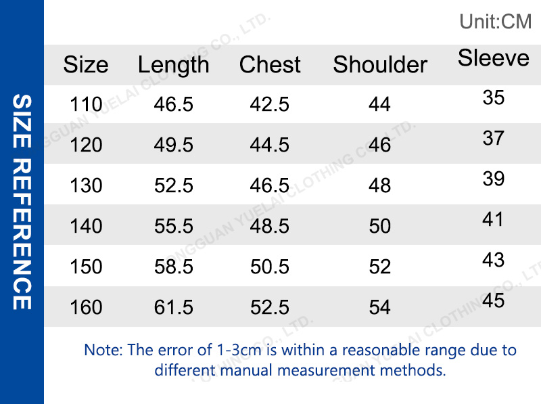Click the 44.5 chest value
This screenshot has height=404, width=541.
[270, 145]
